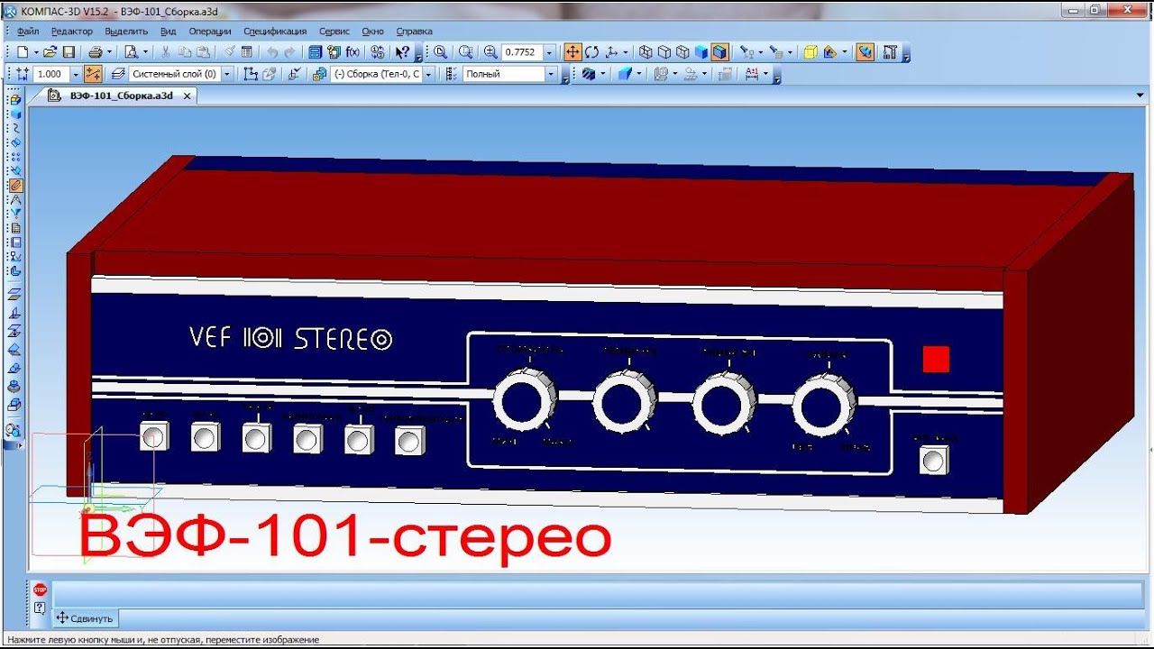Activate the Pan (move view) tool
This screenshot has width=1154, height=649.
tap(572, 52)
